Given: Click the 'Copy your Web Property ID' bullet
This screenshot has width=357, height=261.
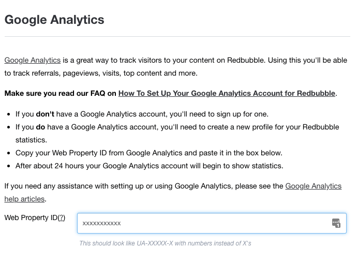Looking at the screenshot, I should point(149,153).
